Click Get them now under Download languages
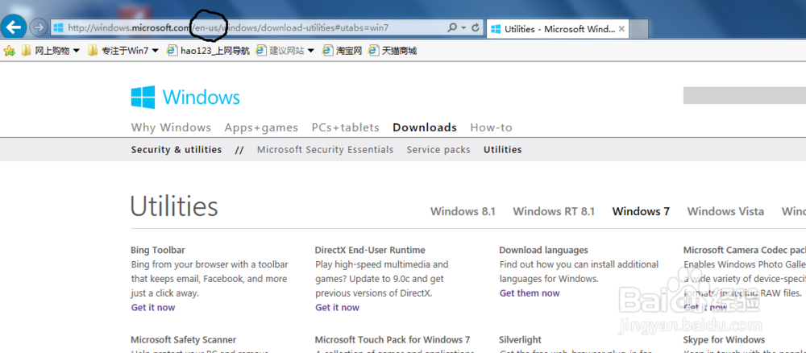The width and height of the screenshot is (806, 353). coord(530,293)
